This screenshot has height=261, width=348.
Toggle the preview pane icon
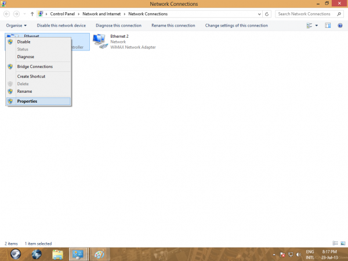point(328,26)
